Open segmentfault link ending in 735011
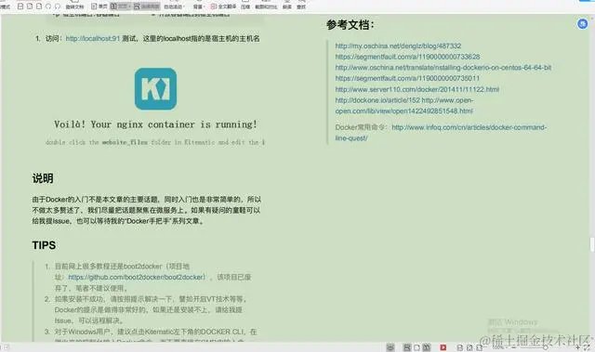Viewport: 595px width, 352px height. point(407,78)
